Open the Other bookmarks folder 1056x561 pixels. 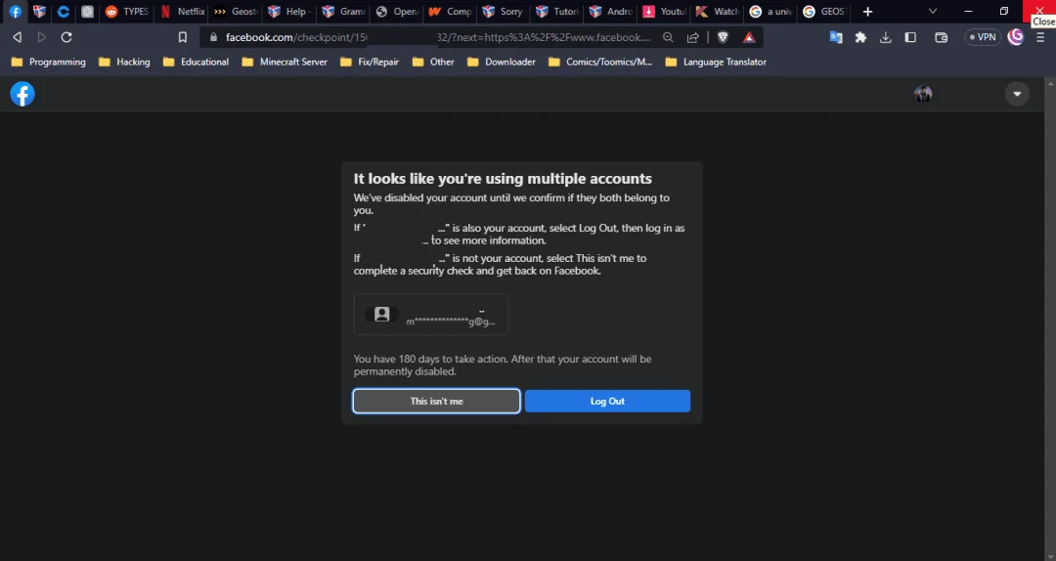433,62
